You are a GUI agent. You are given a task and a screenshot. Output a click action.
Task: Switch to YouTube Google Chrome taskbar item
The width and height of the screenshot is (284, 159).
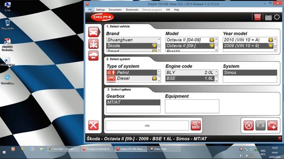(63, 149)
